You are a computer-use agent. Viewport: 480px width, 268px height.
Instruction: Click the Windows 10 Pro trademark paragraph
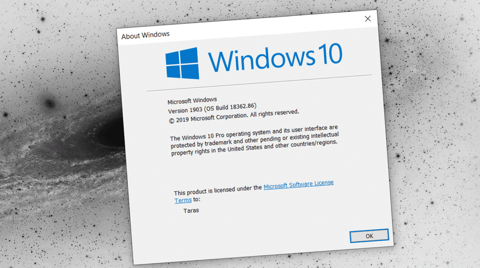[x=254, y=140]
